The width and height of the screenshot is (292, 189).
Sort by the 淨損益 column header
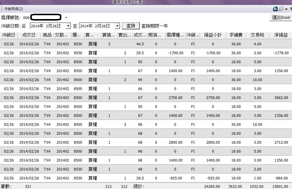tap(281, 35)
